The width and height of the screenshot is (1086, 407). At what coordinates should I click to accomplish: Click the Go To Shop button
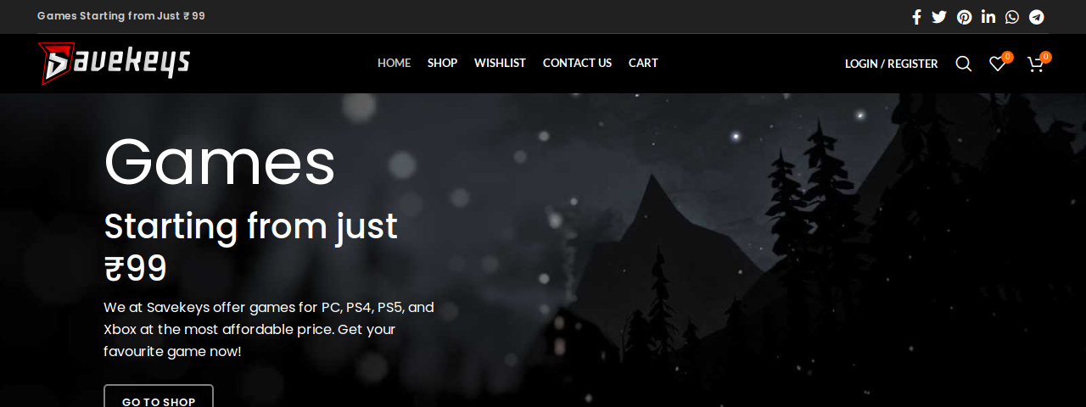pos(159,397)
